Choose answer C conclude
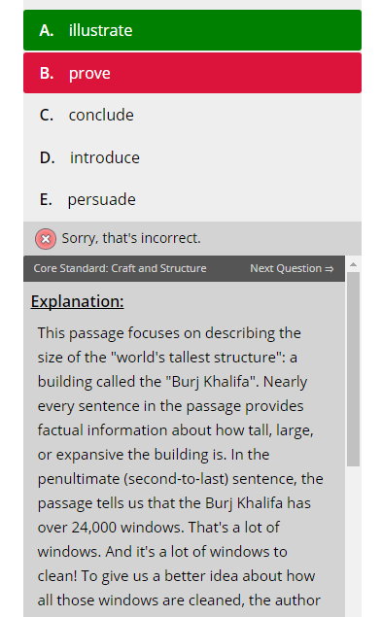Screen dimensions: 382x617 pyautogui.click(x=192, y=115)
